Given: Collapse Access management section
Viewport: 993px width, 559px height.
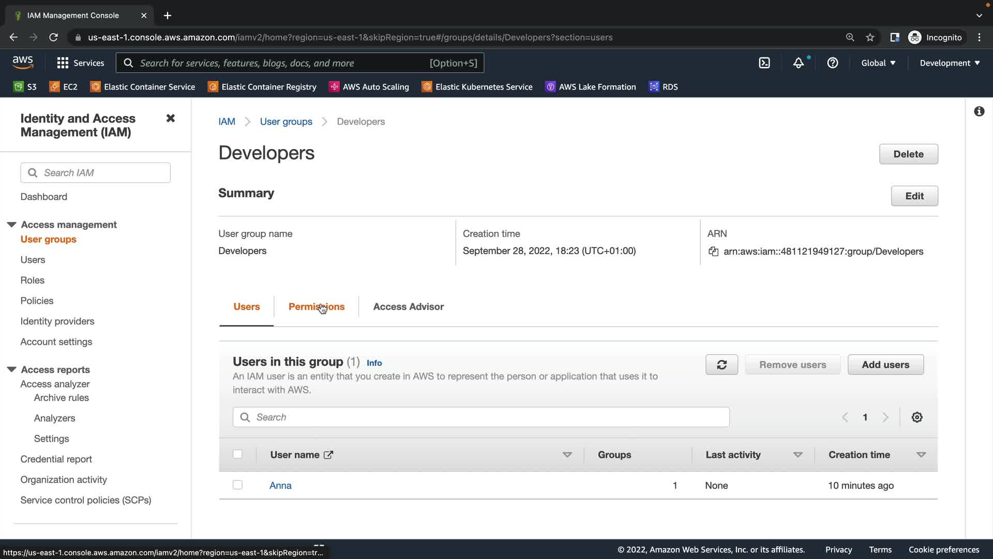Looking at the screenshot, I should coord(11,225).
